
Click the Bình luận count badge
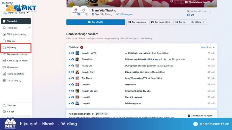point(82,47)
